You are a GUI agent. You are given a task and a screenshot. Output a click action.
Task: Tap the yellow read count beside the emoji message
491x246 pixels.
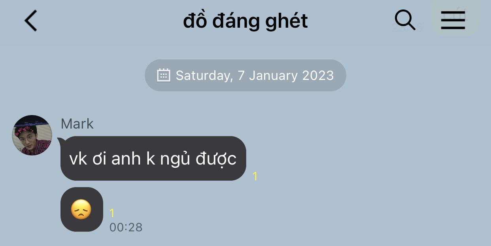tap(112, 214)
